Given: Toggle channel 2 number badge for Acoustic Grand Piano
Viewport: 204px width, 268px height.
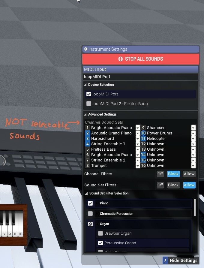Looking at the screenshot, I should click(88, 133).
